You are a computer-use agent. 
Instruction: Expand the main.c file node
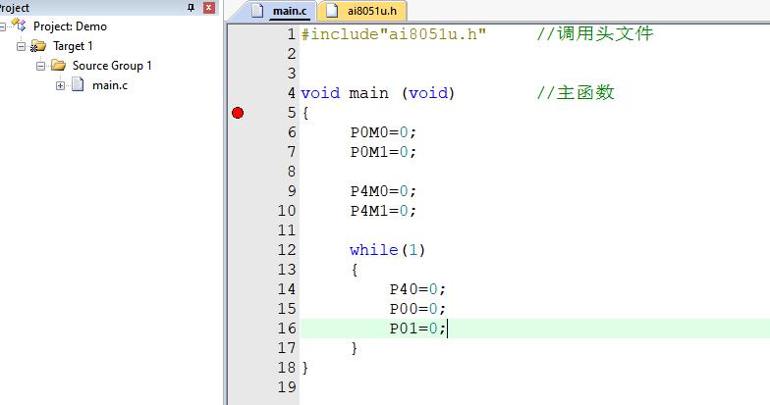(x=61, y=85)
